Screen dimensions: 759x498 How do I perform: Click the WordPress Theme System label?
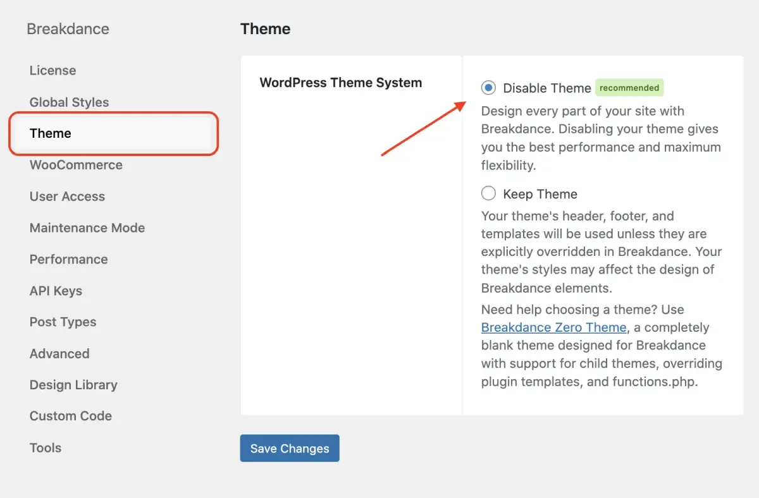(x=340, y=83)
